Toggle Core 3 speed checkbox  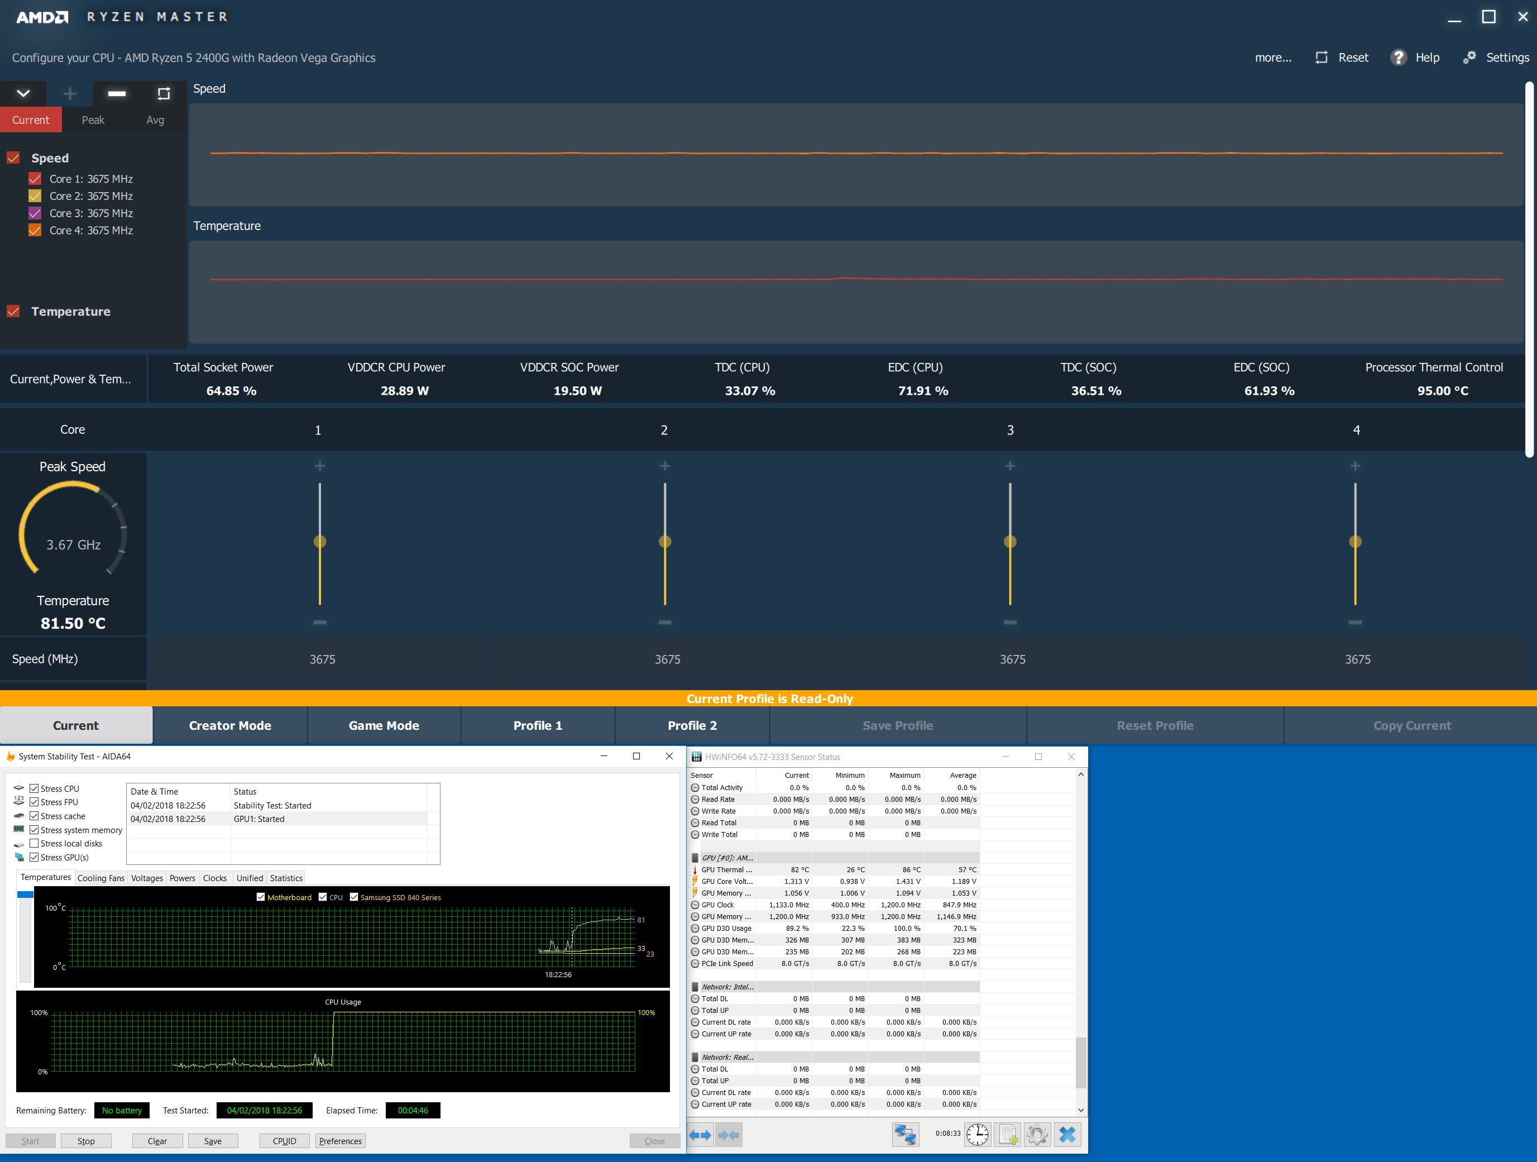click(x=35, y=213)
